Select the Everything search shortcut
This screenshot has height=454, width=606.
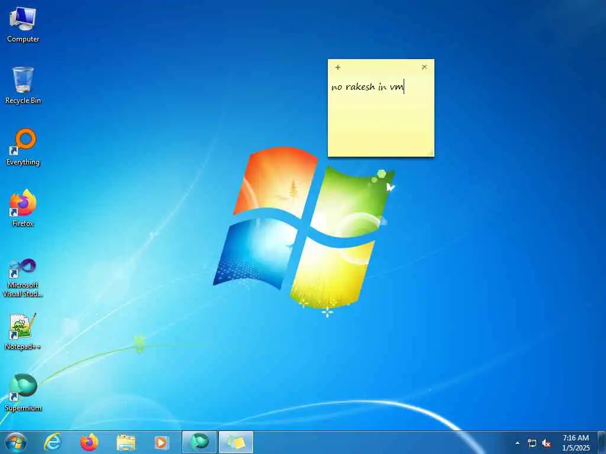pyautogui.click(x=23, y=147)
